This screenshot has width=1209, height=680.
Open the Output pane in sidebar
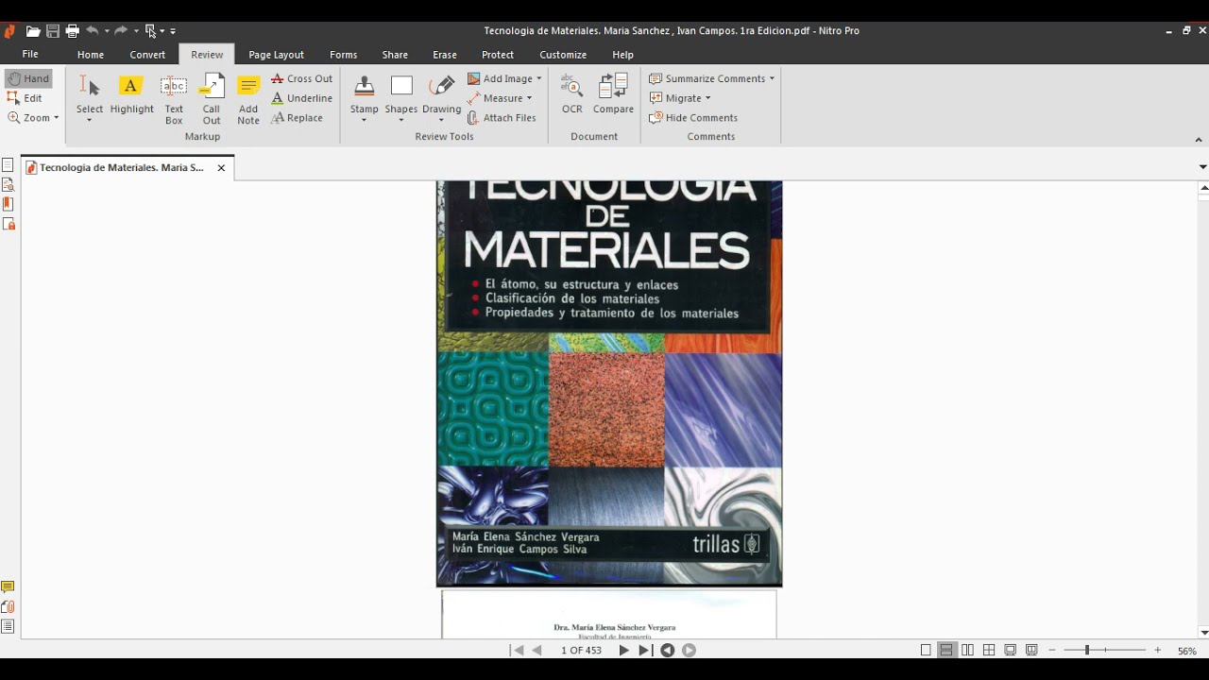(8, 626)
